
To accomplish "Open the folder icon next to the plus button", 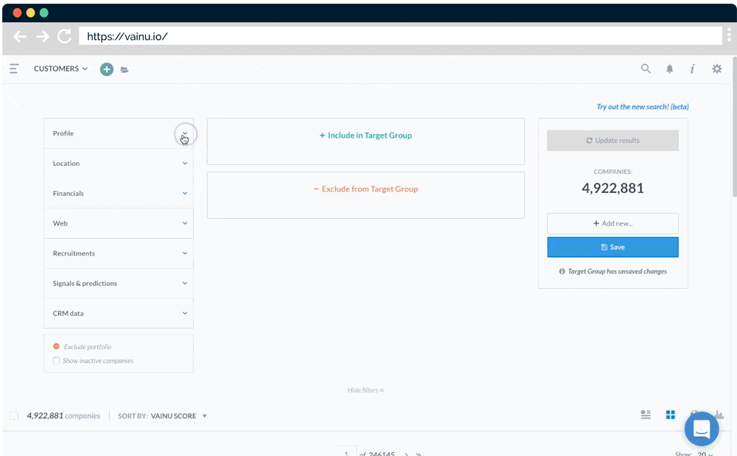I will coord(124,69).
